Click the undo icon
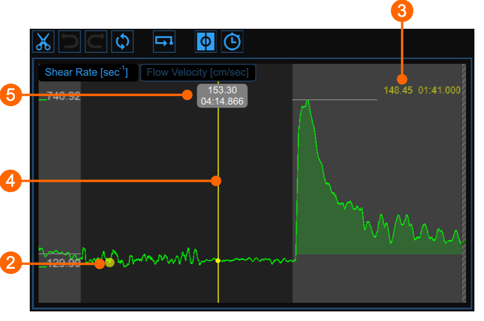The width and height of the screenshot is (484, 321). [69, 42]
